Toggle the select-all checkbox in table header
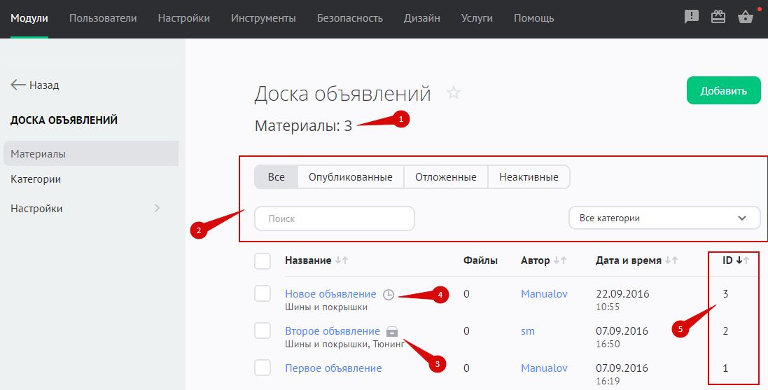Screen dimensions: 768x390 [263, 261]
